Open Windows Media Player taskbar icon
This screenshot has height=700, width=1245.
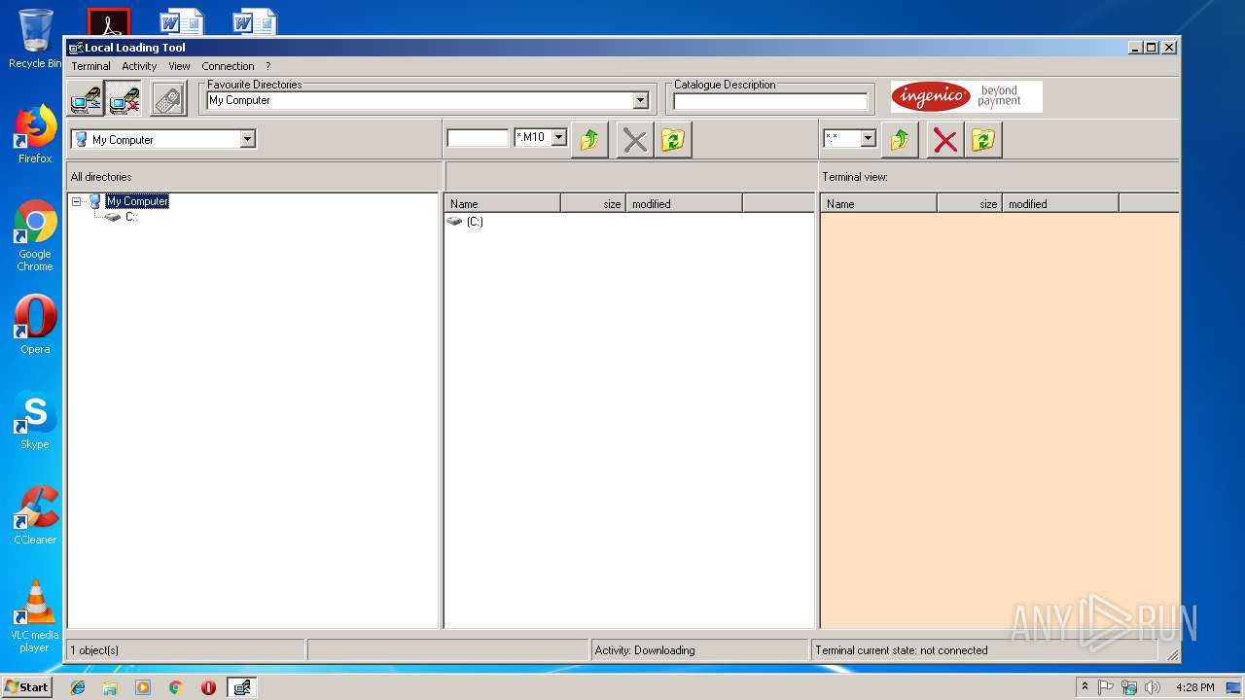(x=143, y=687)
